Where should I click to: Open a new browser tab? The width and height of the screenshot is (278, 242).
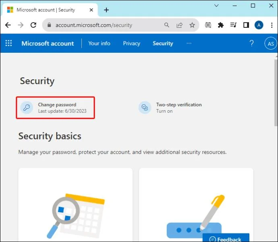[106, 10]
